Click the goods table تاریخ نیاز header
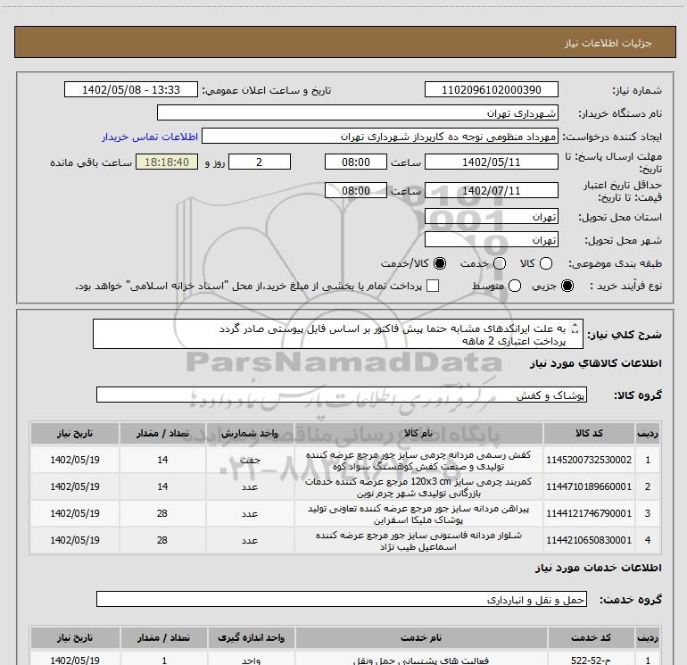 point(74,433)
